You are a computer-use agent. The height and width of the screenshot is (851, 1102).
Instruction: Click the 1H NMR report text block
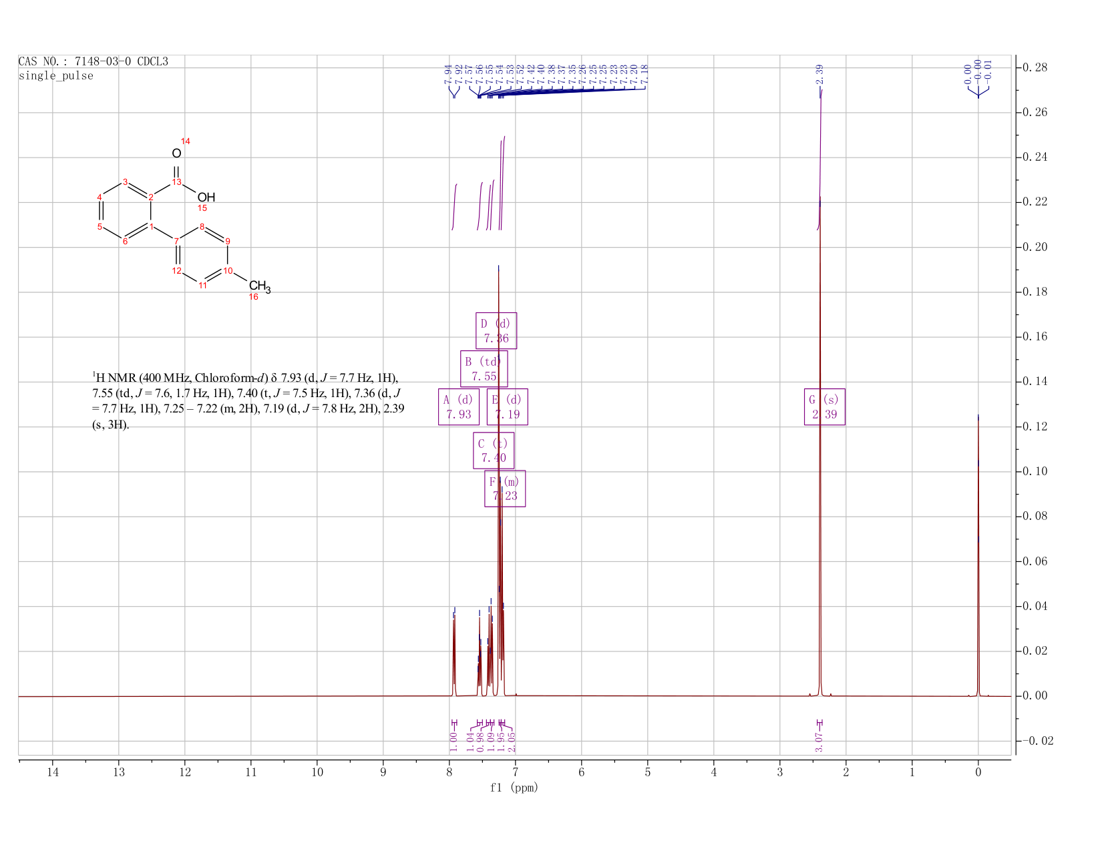tap(248, 400)
